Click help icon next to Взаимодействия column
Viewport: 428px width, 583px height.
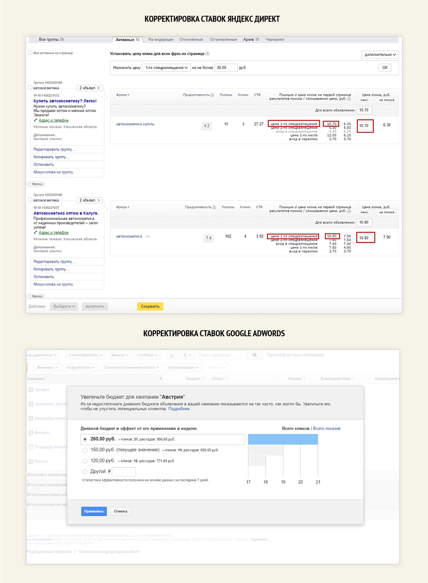click(353, 378)
